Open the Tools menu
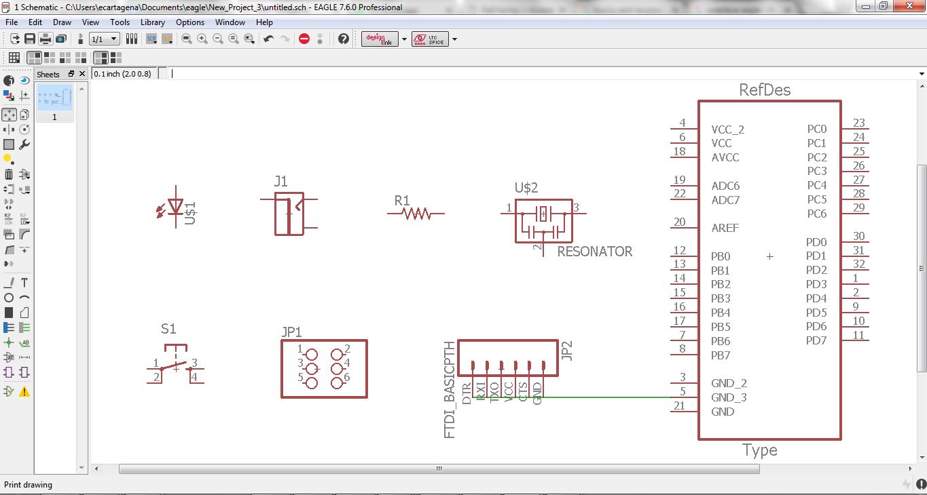 120,22
